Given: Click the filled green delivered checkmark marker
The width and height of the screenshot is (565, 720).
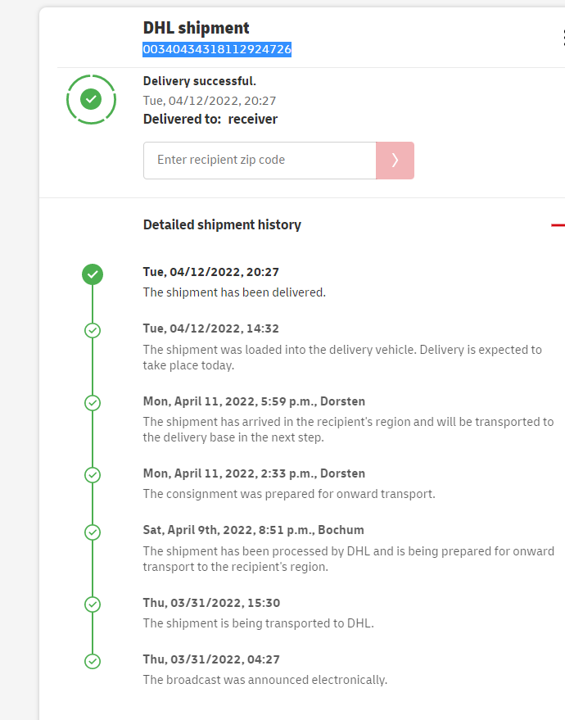Looking at the screenshot, I should point(93,274).
